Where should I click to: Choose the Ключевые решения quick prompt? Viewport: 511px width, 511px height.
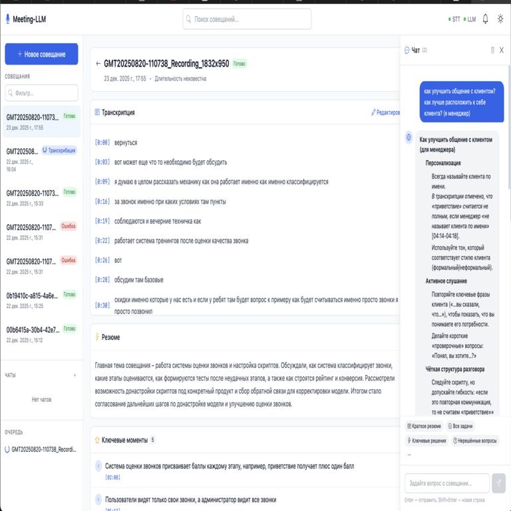[x=426, y=440]
